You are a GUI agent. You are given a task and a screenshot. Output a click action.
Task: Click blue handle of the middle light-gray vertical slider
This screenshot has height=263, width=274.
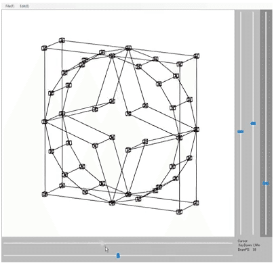tap(253, 124)
